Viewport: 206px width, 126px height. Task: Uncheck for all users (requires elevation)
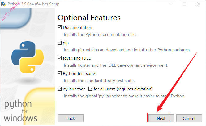90,89
